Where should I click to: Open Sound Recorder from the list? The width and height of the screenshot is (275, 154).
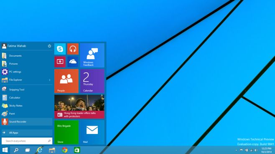click(27, 122)
